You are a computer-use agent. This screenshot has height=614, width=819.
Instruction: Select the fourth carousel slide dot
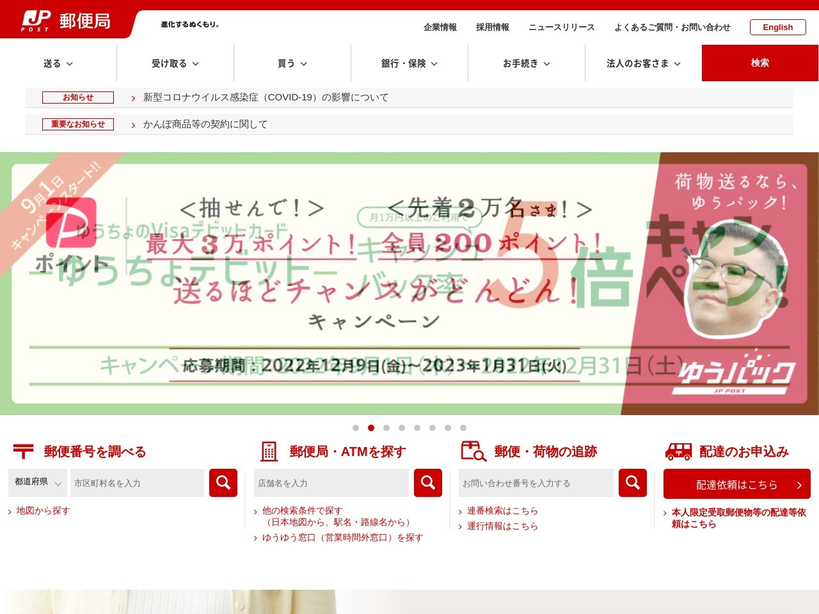[x=402, y=428]
